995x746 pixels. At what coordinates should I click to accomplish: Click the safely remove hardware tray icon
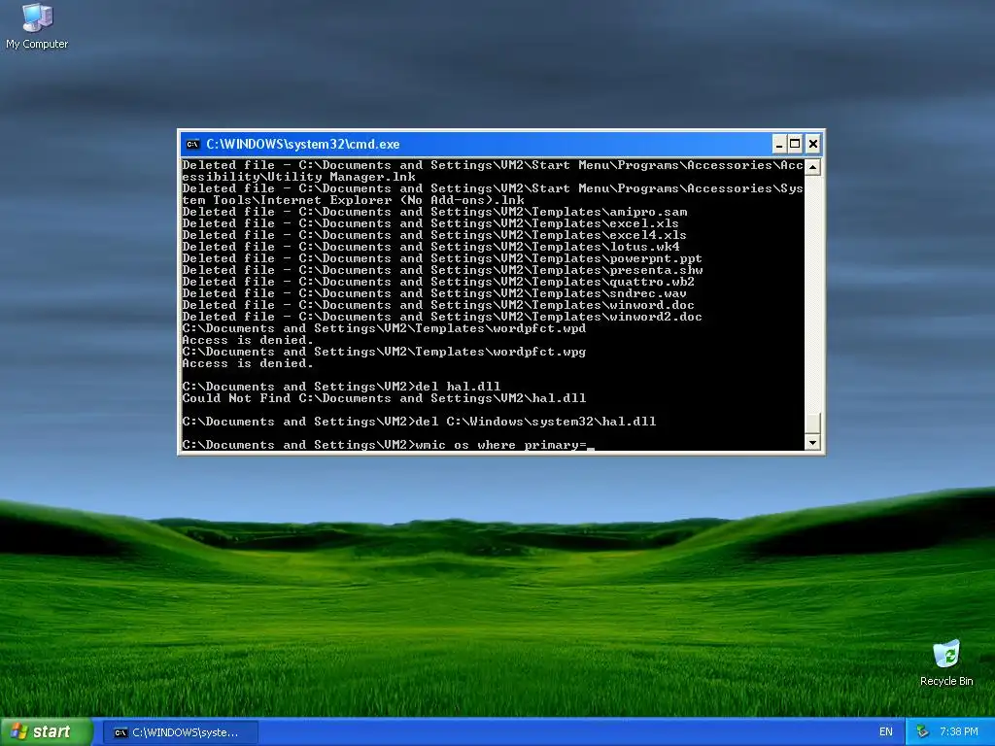(923, 732)
